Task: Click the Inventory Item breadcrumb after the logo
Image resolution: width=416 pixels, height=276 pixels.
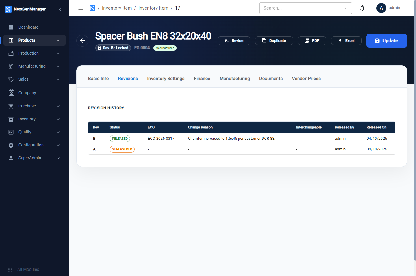Action: coord(117,8)
